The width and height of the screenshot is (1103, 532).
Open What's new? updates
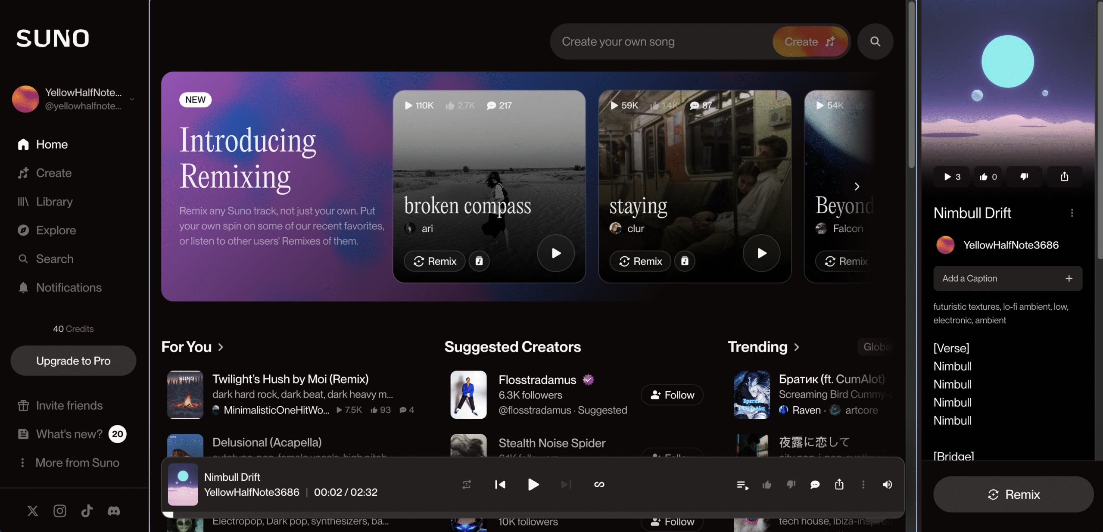pos(71,434)
